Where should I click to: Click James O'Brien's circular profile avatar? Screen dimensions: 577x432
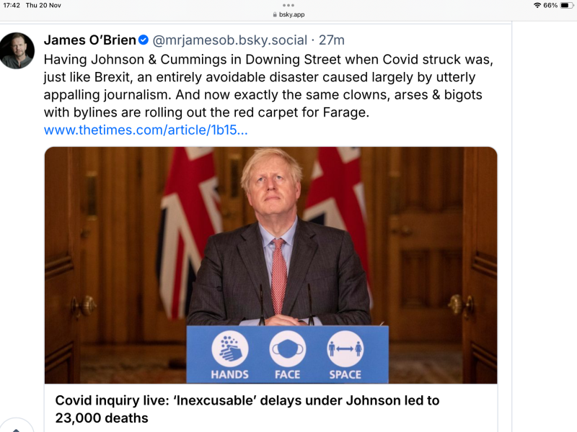pos(17,50)
